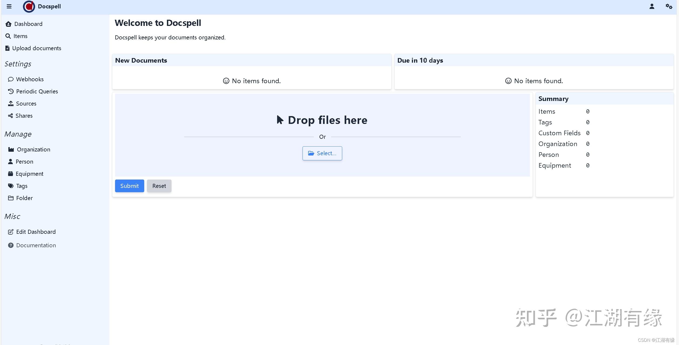Toggle the sidebar with the hamburger icon
Viewport: 679px width, 345px height.
tap(9, 6)
